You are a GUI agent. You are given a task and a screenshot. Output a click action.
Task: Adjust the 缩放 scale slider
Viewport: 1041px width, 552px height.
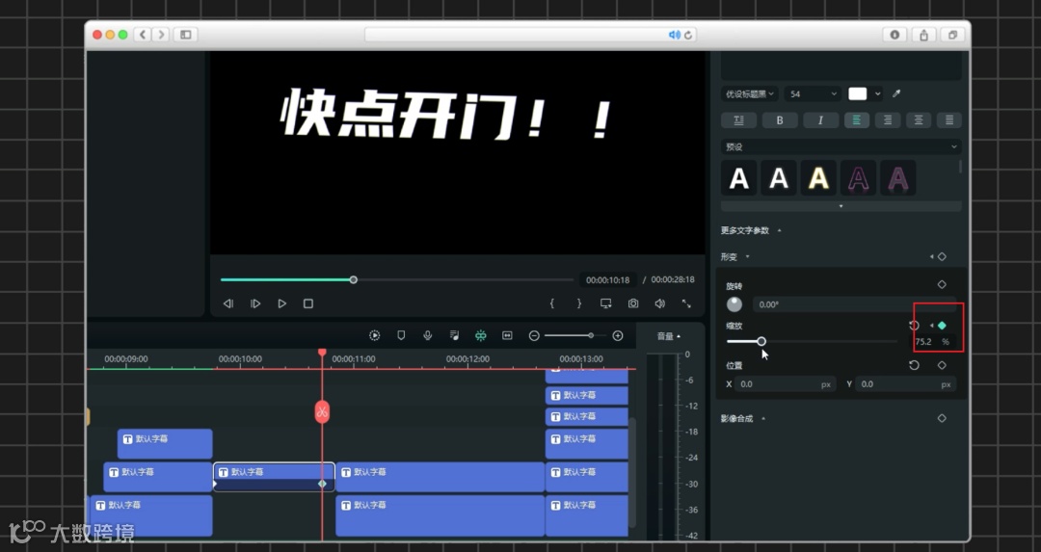(x=812, y=341)
